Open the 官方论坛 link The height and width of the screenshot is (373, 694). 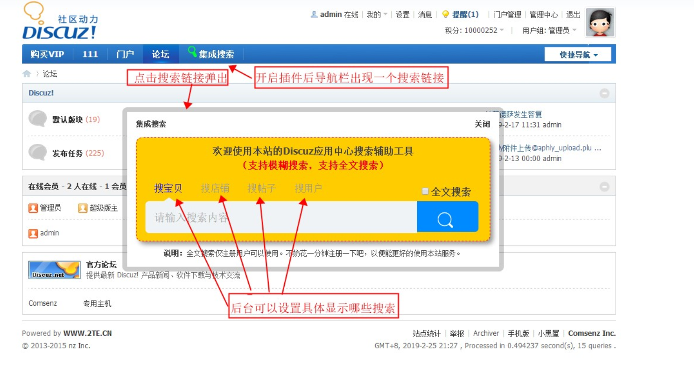point(101,265)
